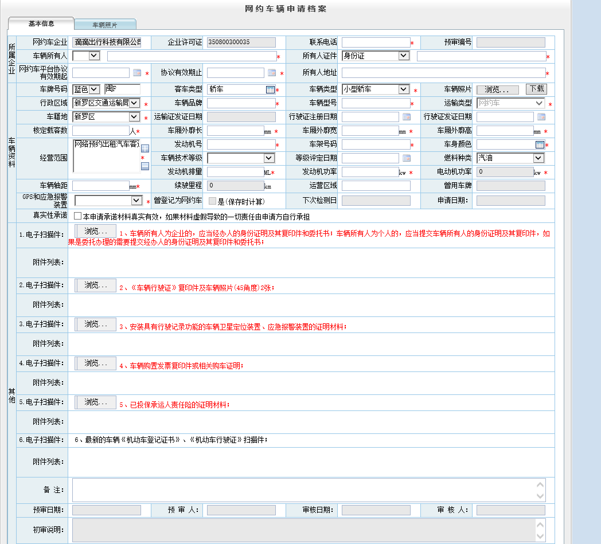Open the 车辆类型 dropdown

(404, 89)
